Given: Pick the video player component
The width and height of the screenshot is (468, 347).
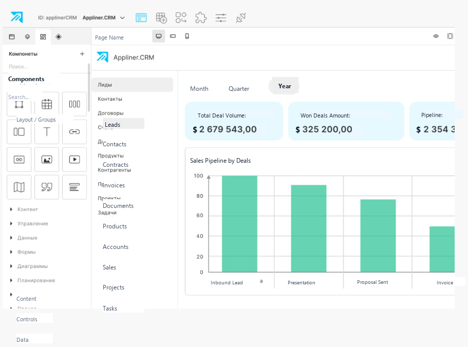Looking at the screenshot, I should [74, 160].
